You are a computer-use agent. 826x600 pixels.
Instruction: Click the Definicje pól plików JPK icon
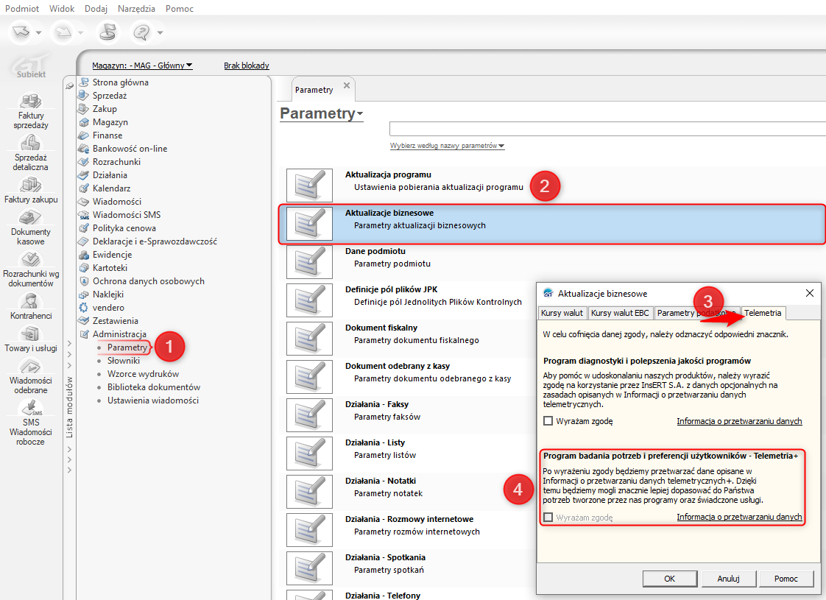click(309, 300)
